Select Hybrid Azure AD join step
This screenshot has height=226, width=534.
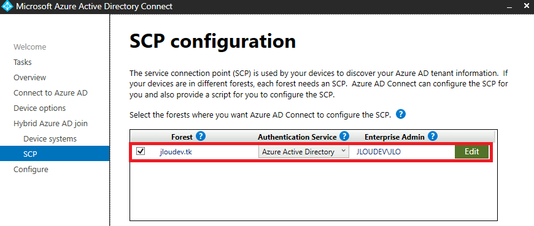pyautogui.click(x=51, y=123)
